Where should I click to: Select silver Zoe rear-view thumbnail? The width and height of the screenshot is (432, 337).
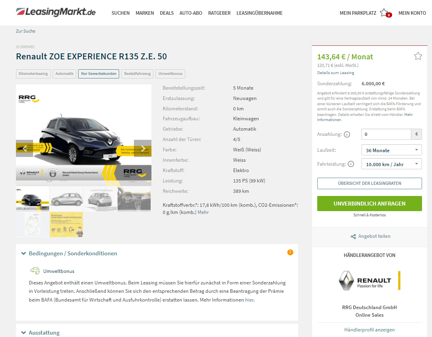tap(100, 199)
